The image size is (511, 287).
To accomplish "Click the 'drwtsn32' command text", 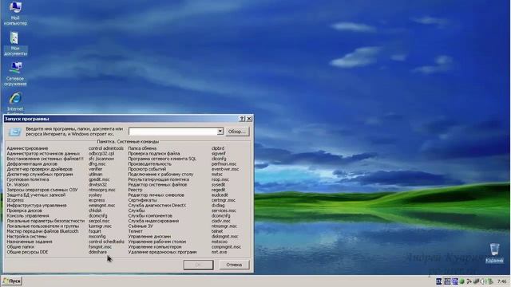I will point(97,184).
